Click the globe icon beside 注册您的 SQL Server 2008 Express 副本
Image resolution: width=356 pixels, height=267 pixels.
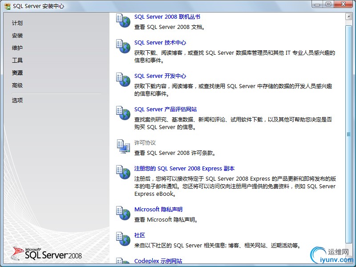point(123,172)
